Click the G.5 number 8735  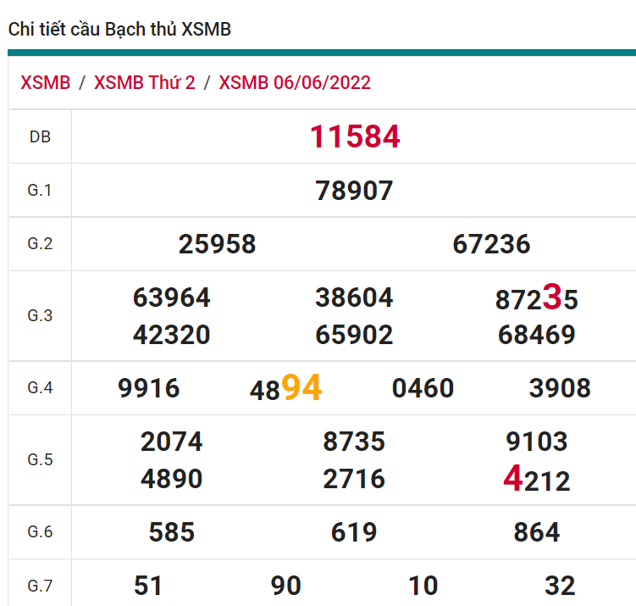click(x=354, y=442)
